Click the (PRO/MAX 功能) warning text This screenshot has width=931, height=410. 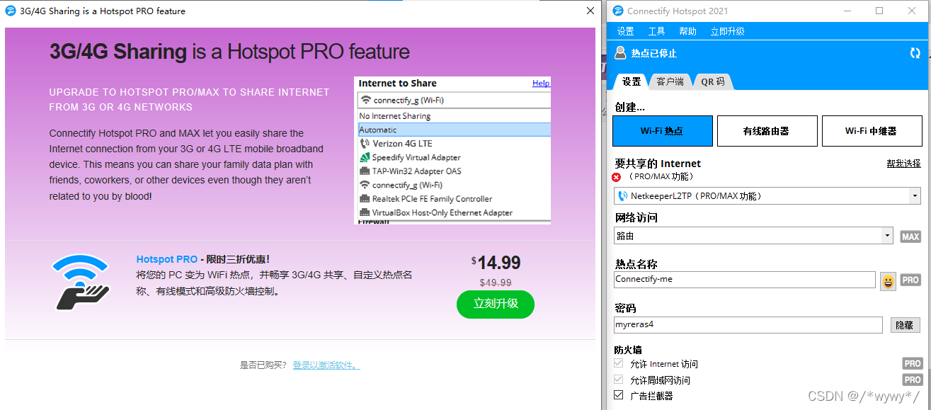[x=661, y=176]
